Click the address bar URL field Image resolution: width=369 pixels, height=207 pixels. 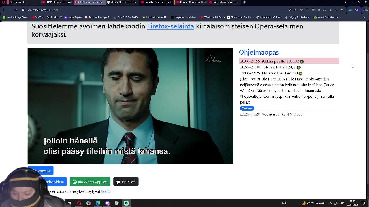pyautogui.click(x=156, y=10)
